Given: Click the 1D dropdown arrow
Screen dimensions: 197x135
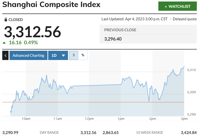Looking at the screenshot, I should coord(63,55).
